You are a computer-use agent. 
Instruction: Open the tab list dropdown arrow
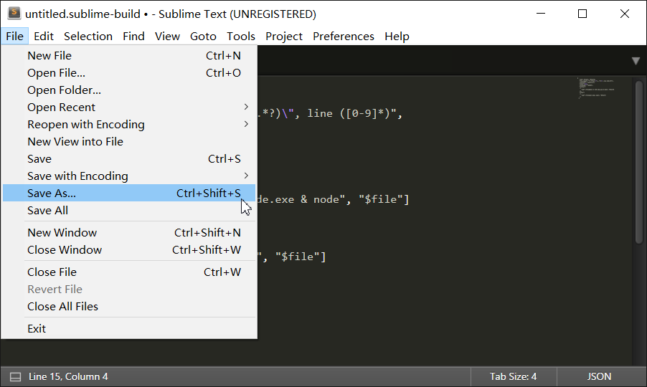click(636, 61)
